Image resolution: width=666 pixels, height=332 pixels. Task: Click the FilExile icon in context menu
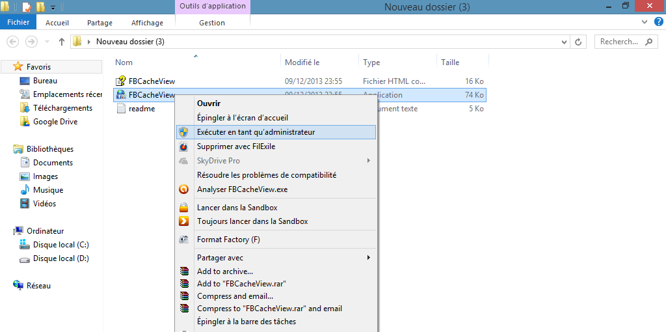tap(183, 146)
